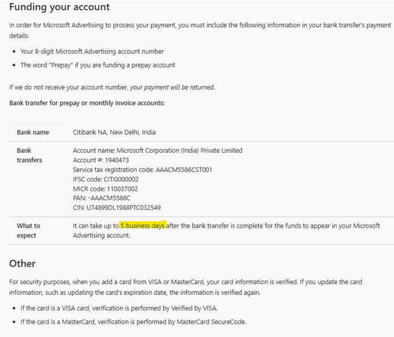Click the 'Bank transfers' row label
This screenshot has height=337, width=394.
[x=29, y=156]
